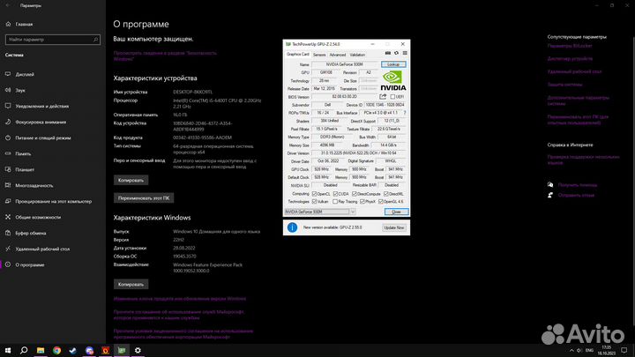The width and height of the screenshot is (635, 357).
Task: Click the volume tray icon
Action: point(579,351)
